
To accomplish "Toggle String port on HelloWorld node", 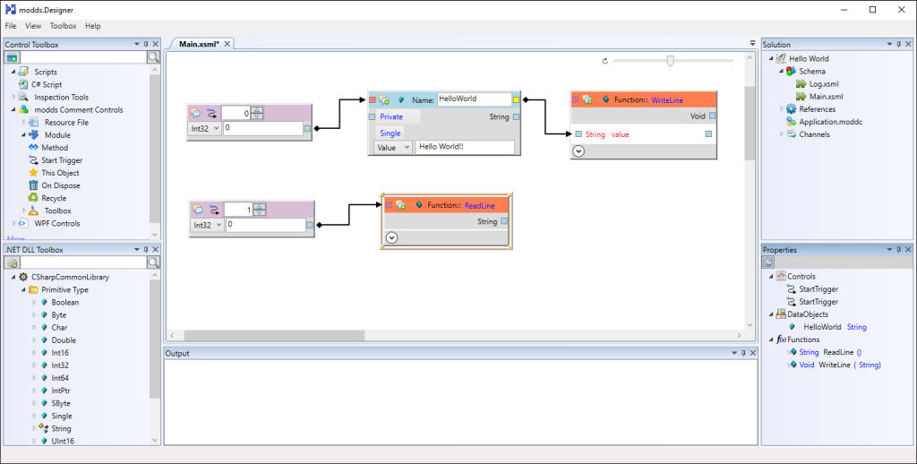I will [516, 117].
